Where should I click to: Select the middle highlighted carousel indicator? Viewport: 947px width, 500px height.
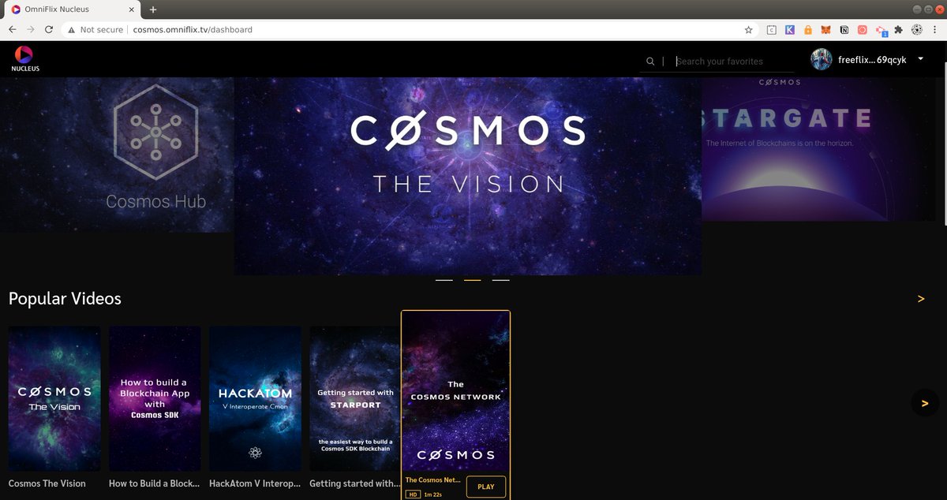473,280
